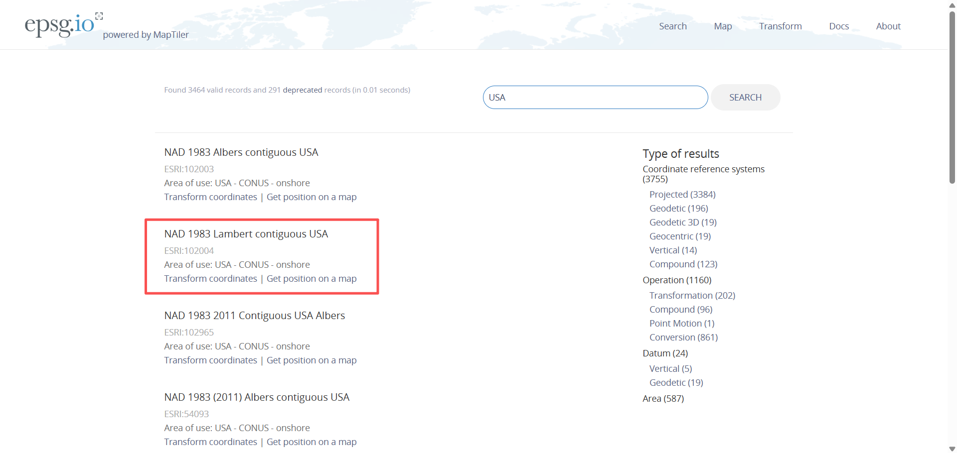Open the Docs navigation link
957x453 pixels.
838,26
